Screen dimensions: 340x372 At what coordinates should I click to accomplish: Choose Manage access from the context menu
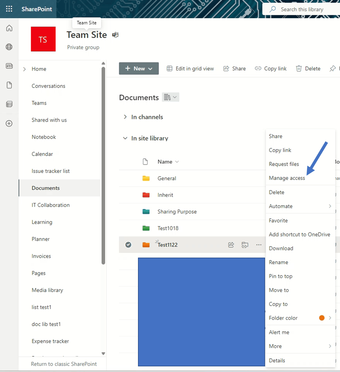(300, 178)
